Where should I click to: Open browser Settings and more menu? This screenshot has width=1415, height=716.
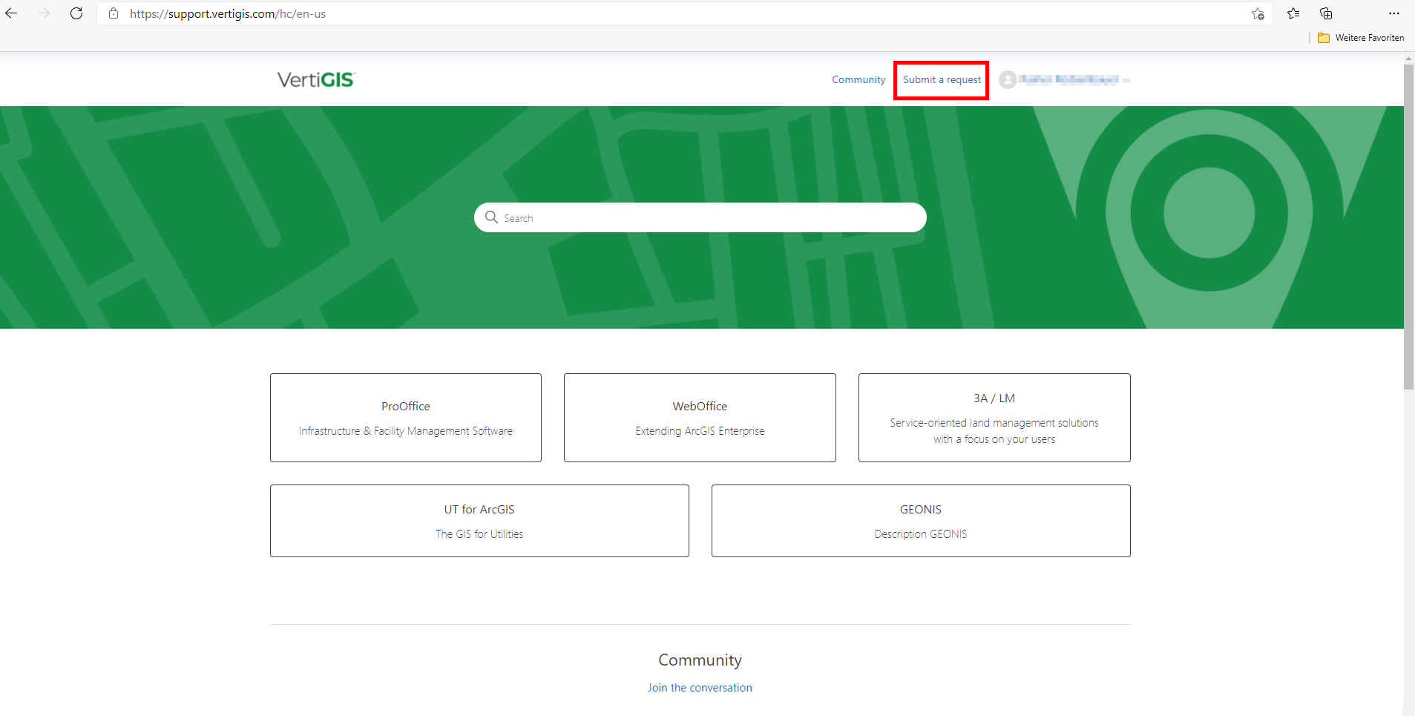1394,13
